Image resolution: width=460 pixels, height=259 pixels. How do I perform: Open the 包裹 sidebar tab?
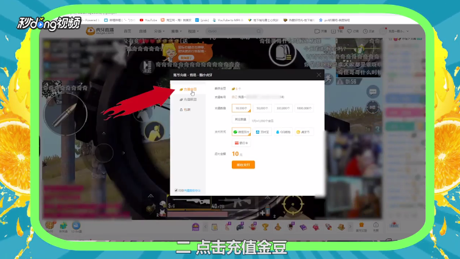[185, 109]
